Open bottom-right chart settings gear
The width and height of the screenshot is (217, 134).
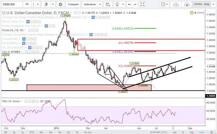[211, 132]
